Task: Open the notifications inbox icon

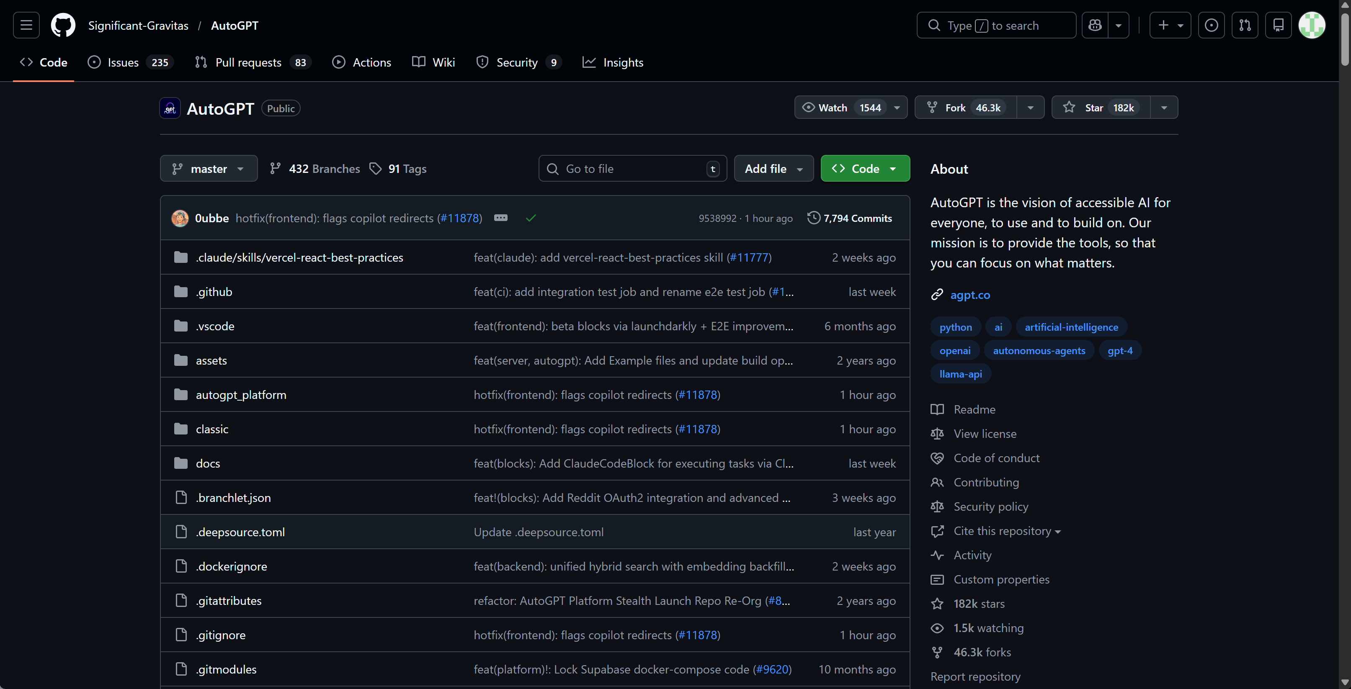Action: [x=1278, y=25]
